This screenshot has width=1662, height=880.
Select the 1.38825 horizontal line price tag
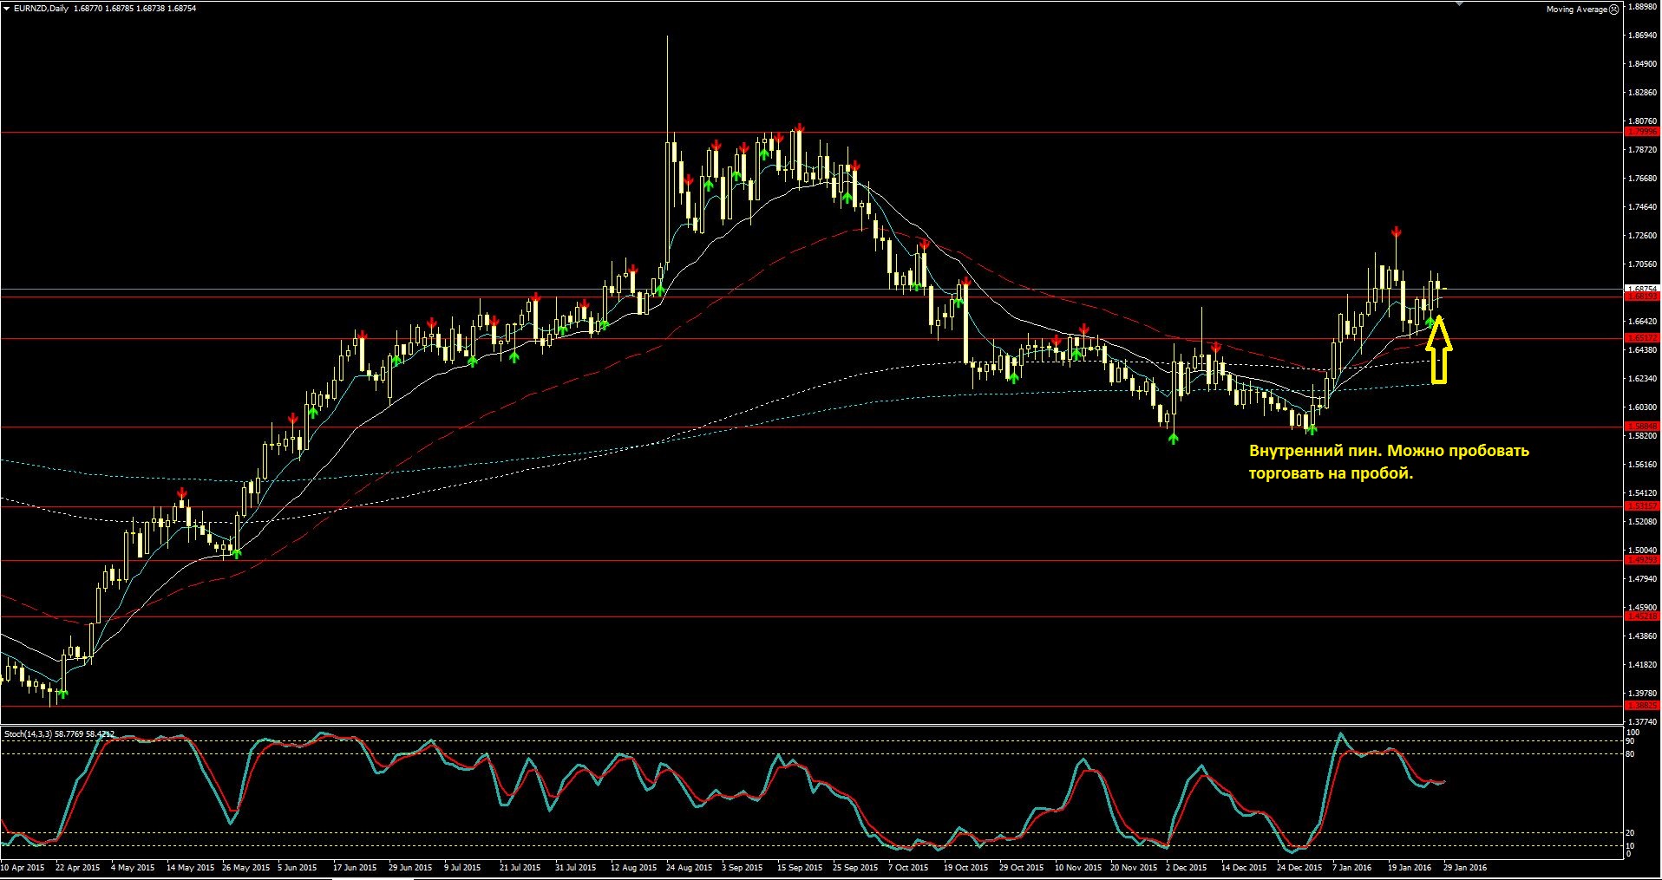point(1642,706)
